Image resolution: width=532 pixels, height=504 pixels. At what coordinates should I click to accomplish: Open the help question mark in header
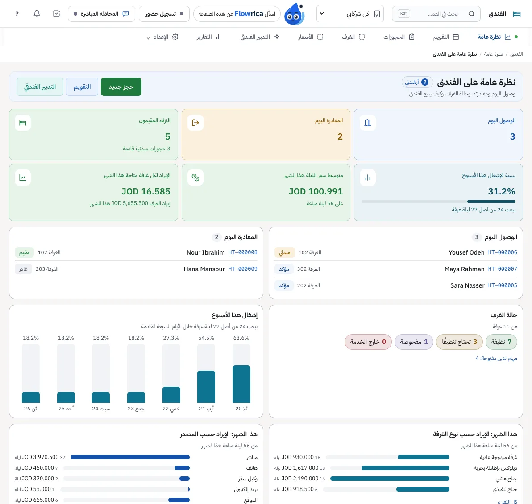tap(17, 14)
